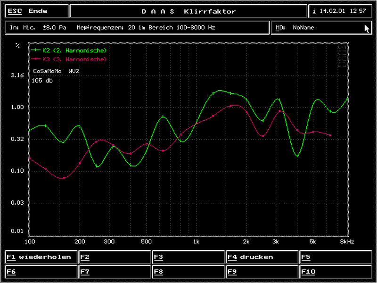Click F4 drucken to print
The image size is (377, 283).
point(262,257)
